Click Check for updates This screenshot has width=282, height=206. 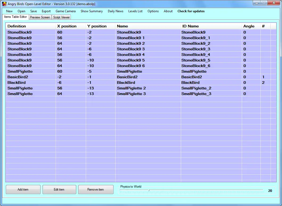point(191,11)
